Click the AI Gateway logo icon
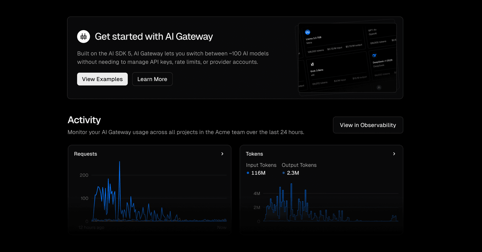This screenshot has height=252, width=482. click(83, 37)
